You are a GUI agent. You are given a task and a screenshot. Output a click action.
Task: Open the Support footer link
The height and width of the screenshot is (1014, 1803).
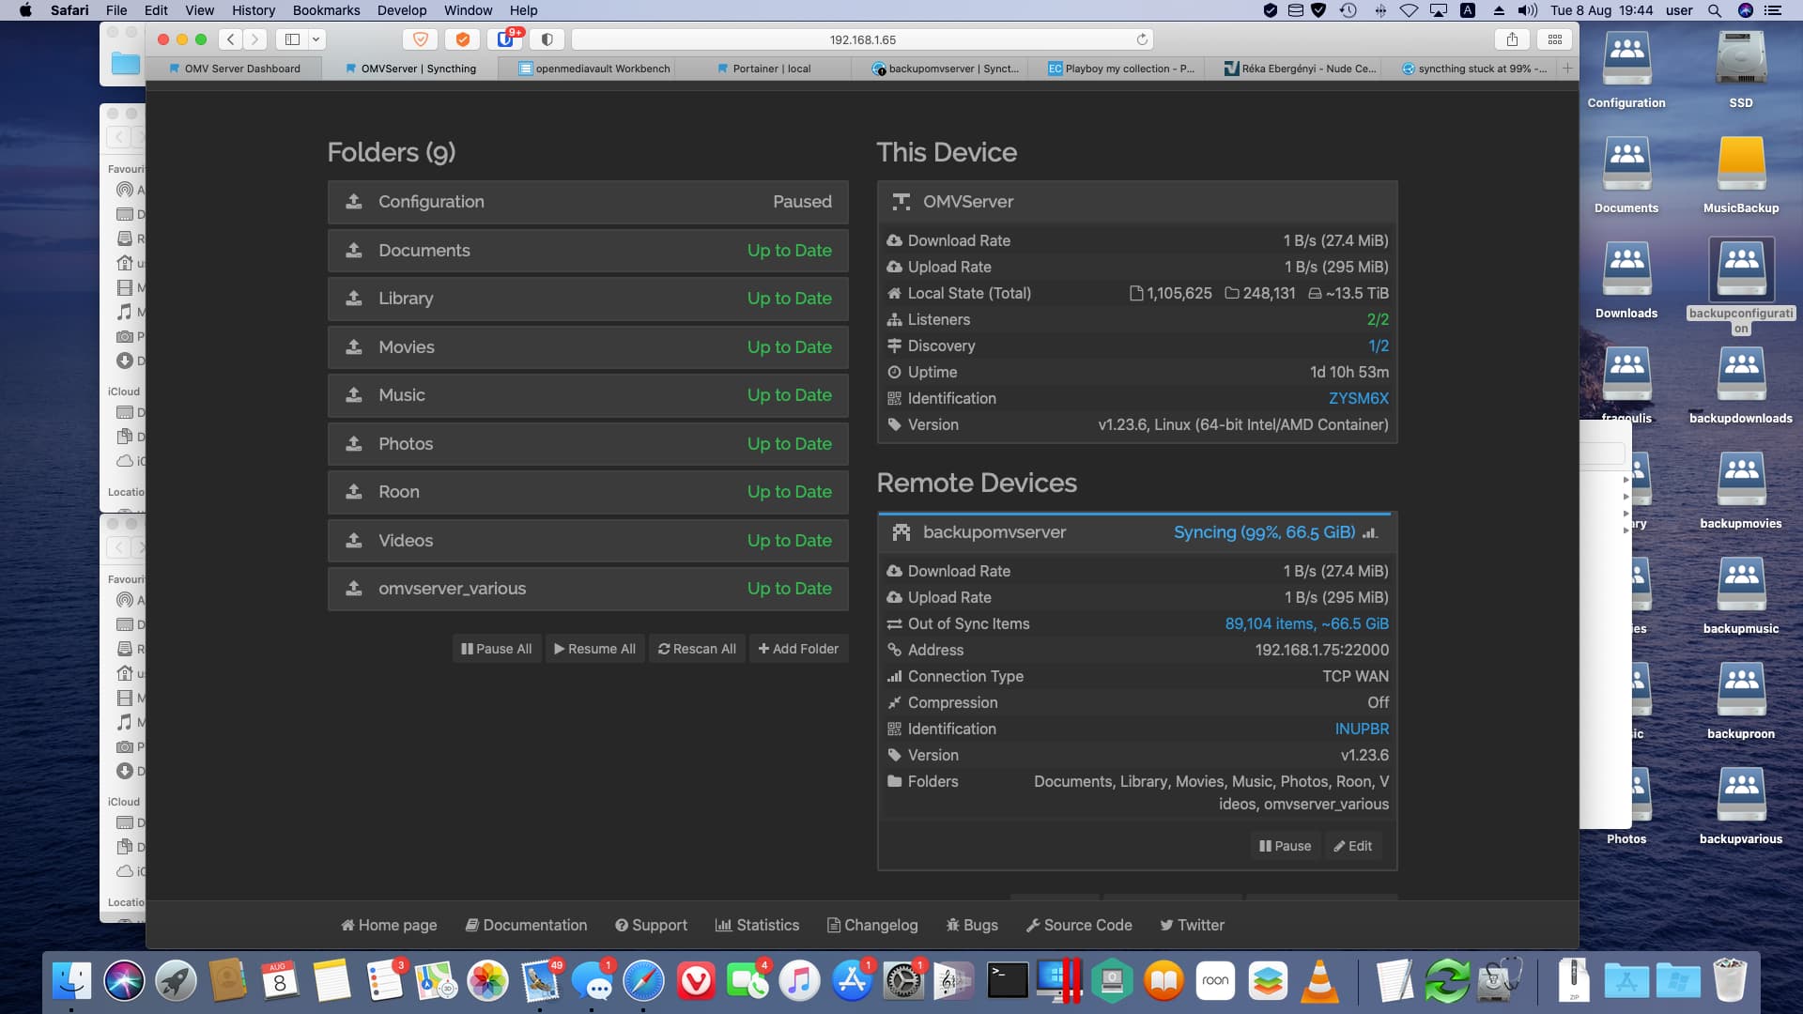pyautogui.click(x=651, y=926)
